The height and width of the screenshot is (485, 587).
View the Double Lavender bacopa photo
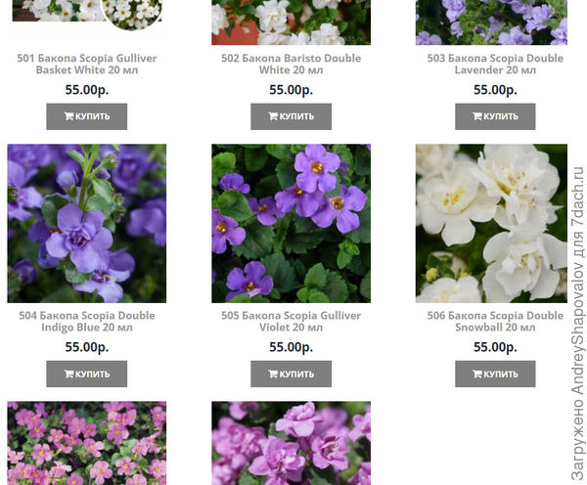pos(491,22)
